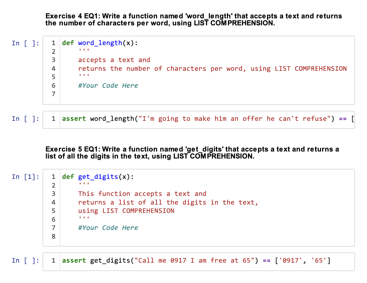Click the get_digits function name

[97, 177]
